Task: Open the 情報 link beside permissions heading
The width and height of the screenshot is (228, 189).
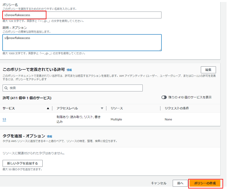Action: [x=69, y=70]
